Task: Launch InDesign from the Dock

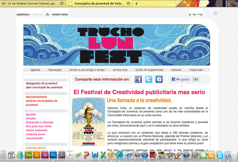Action: click(x=45, y=155)
